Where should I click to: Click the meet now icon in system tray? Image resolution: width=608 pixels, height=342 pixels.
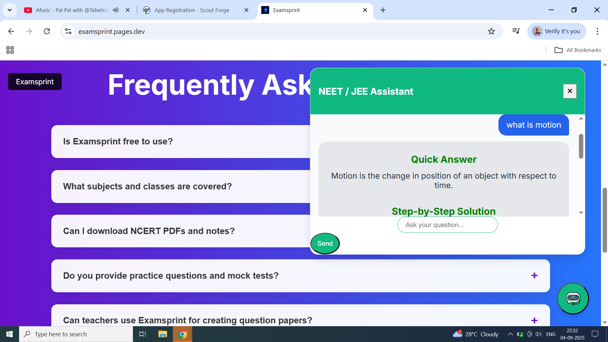point(529,334)
